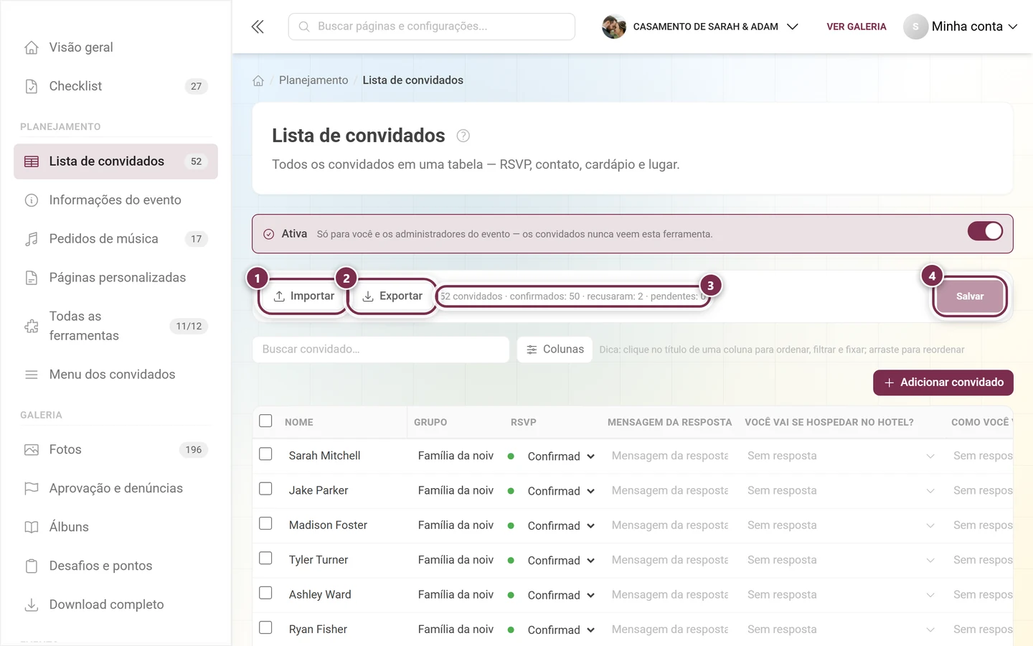The image size is (1033, 646).
Task: Click the Todas as ferramentas puzzle icon
Action: [x=32, y=326]
